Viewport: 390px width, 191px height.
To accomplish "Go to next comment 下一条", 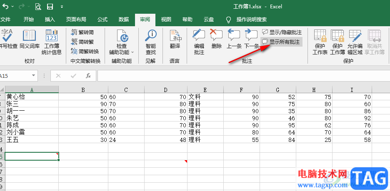I will [x=251, y=39].
